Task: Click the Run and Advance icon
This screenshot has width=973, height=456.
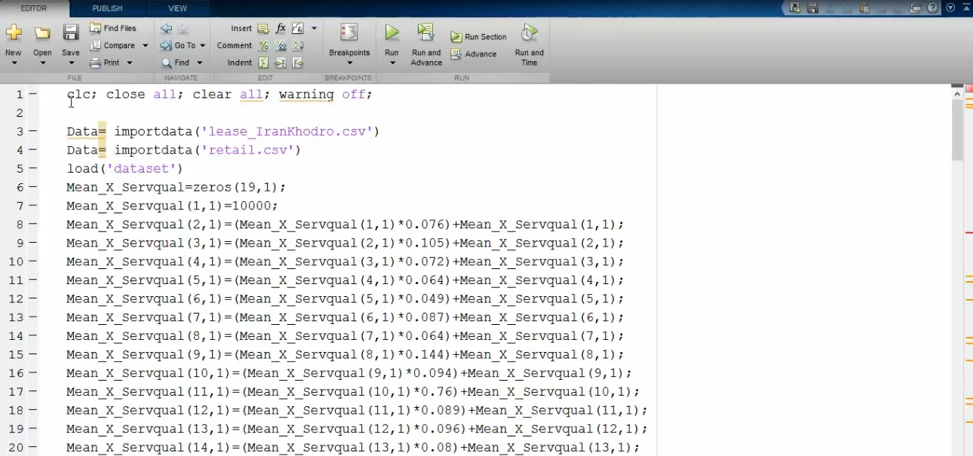Action: coord(425,32)
